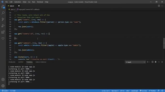The width and height of the screenshot is (165, 92).
Task: Change the JavaScript language mode
Action: [135, 91]
